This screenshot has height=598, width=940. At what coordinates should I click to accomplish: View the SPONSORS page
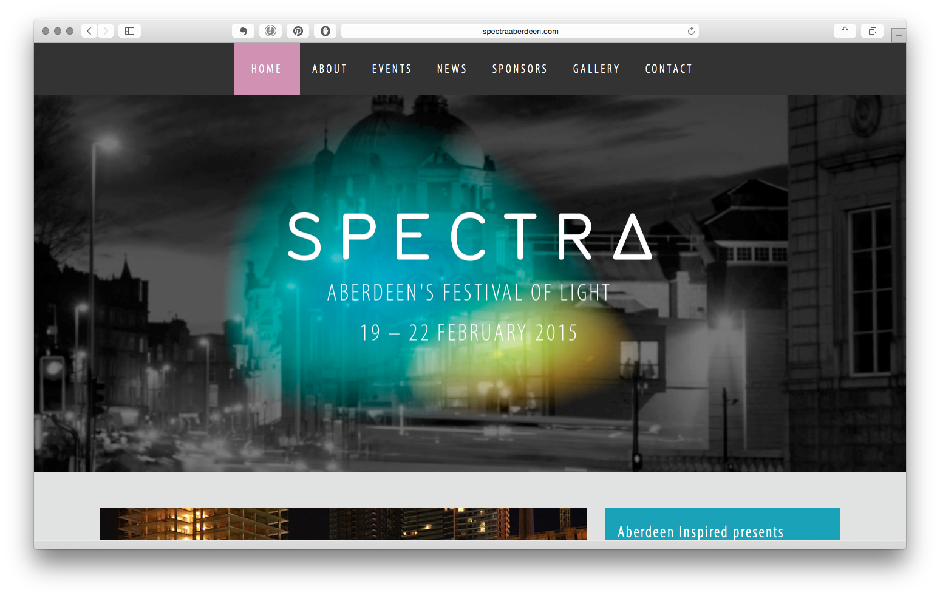pyautogui.click(x=520, y=69)
